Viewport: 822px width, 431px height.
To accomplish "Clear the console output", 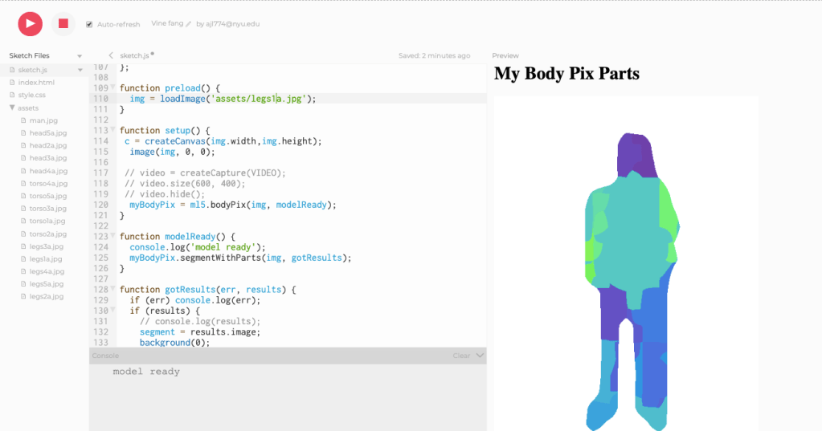I will (461, 356).
